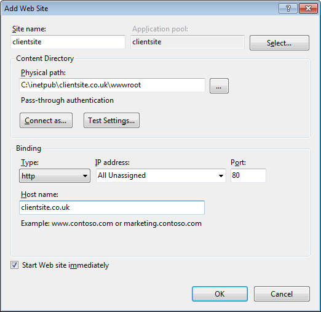Image resolution: width=321 pixels, height=312 pixels.
Task: Click the Host name field with clientsite.co.uk
Action: pyautogui.click(x=112, y=207)
